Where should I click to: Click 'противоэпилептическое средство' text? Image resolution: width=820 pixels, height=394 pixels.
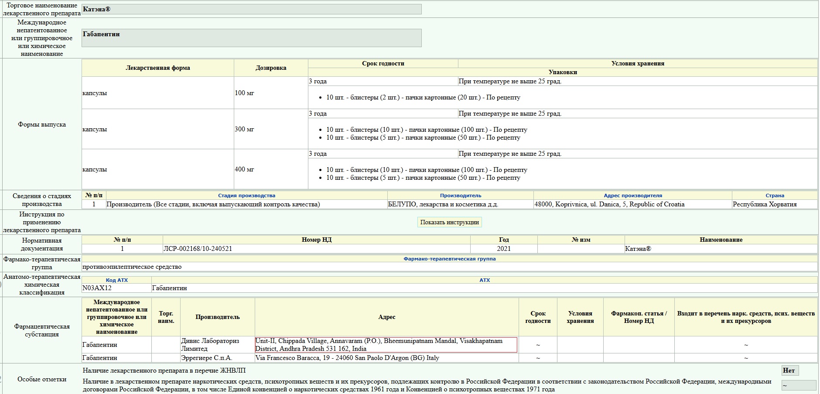point(132,267)
